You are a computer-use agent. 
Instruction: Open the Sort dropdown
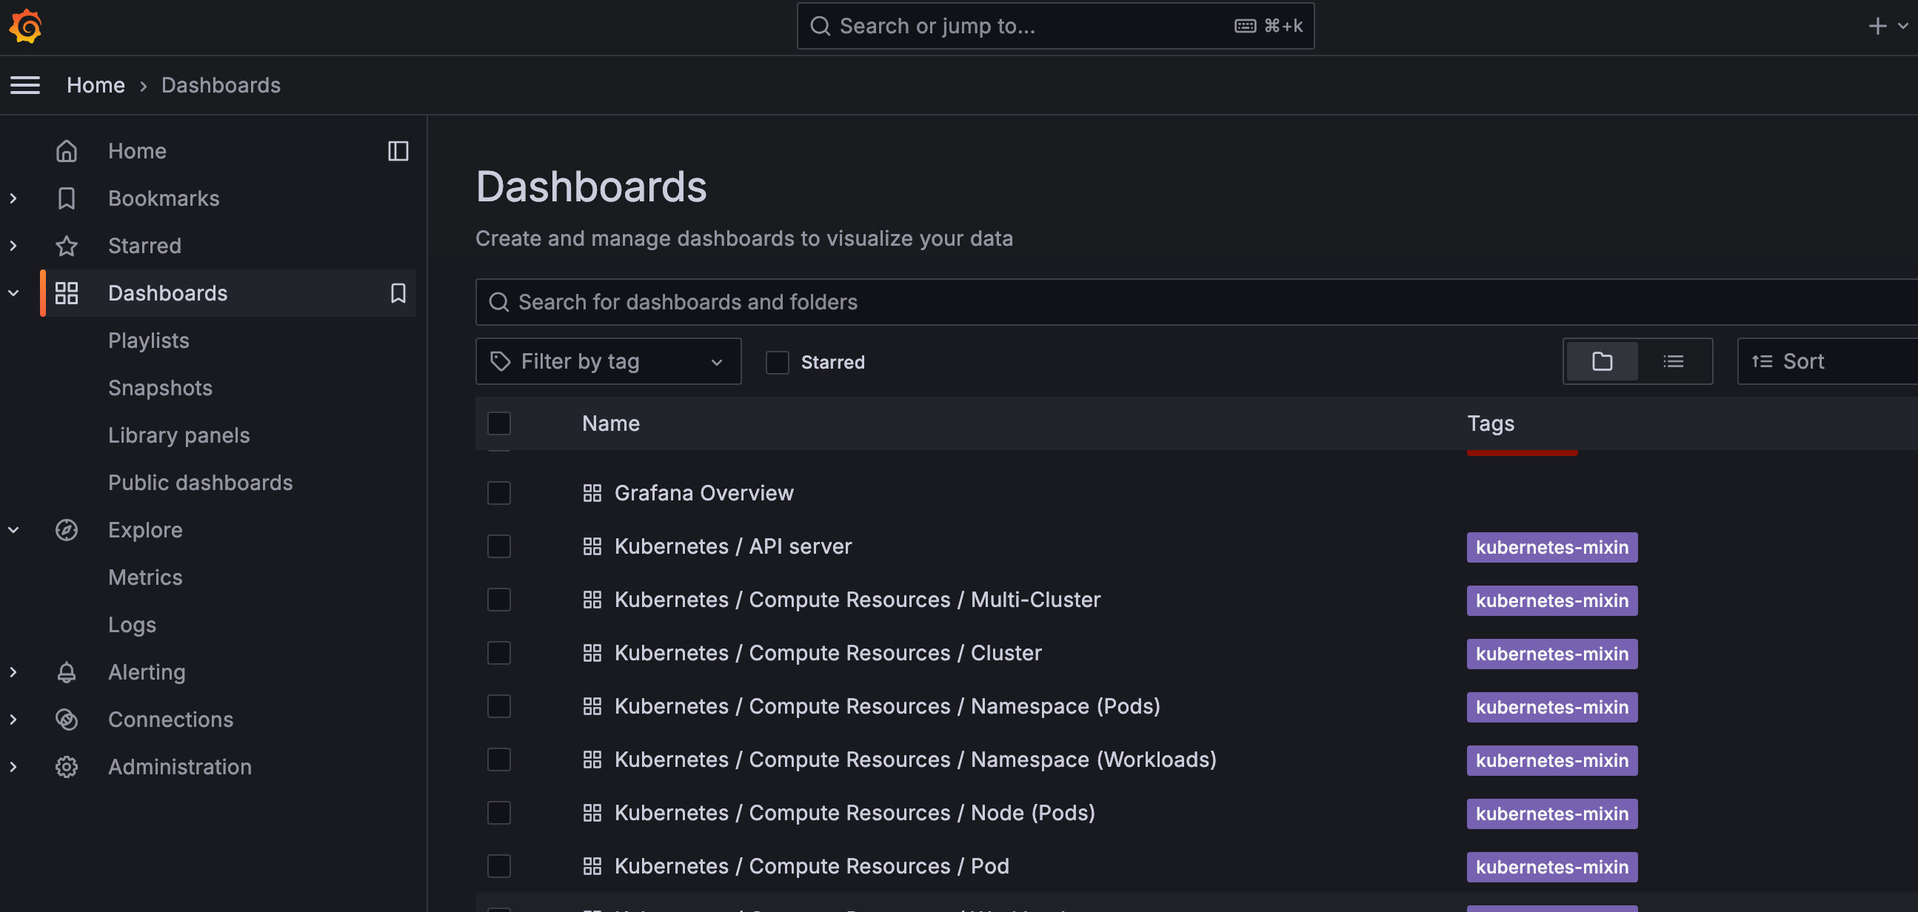(x=1827, y=362)
